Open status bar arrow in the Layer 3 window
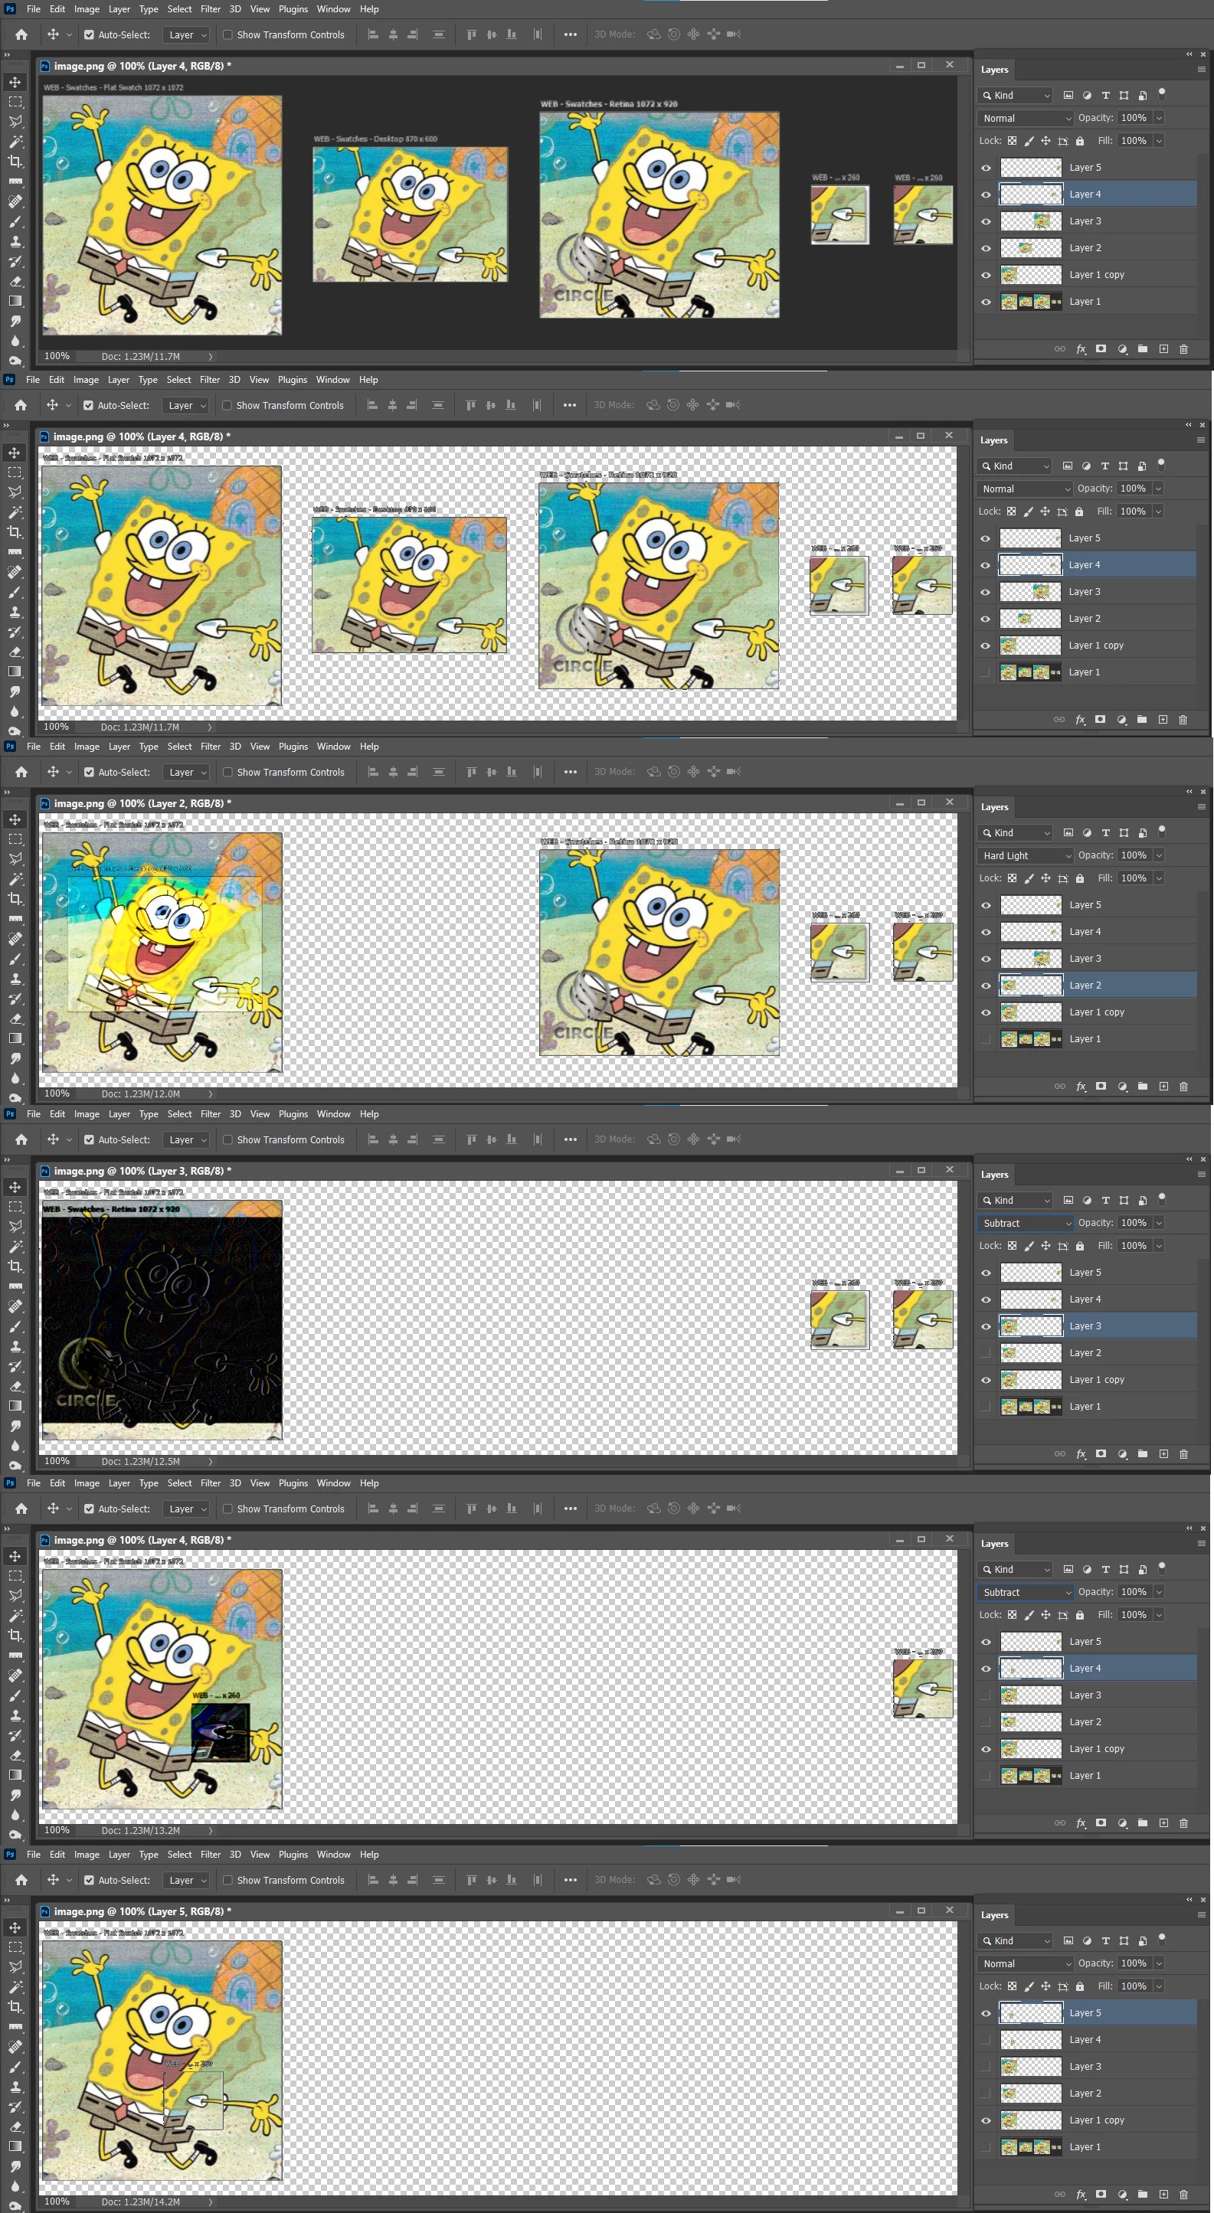This screenshot has width=1214, height=2213. 211,1461
